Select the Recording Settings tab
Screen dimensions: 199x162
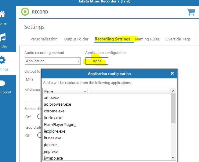pyautogui.click(x=112, y=39)
